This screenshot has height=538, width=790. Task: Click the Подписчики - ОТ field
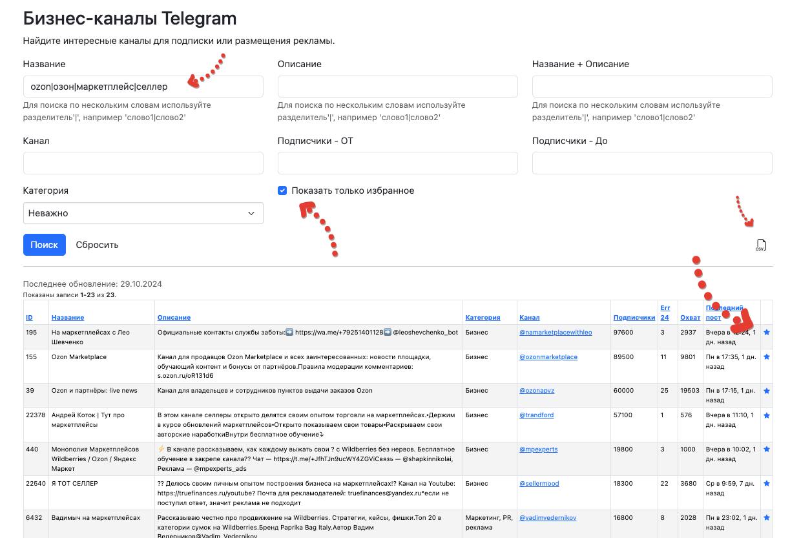(x=397, y=162)
